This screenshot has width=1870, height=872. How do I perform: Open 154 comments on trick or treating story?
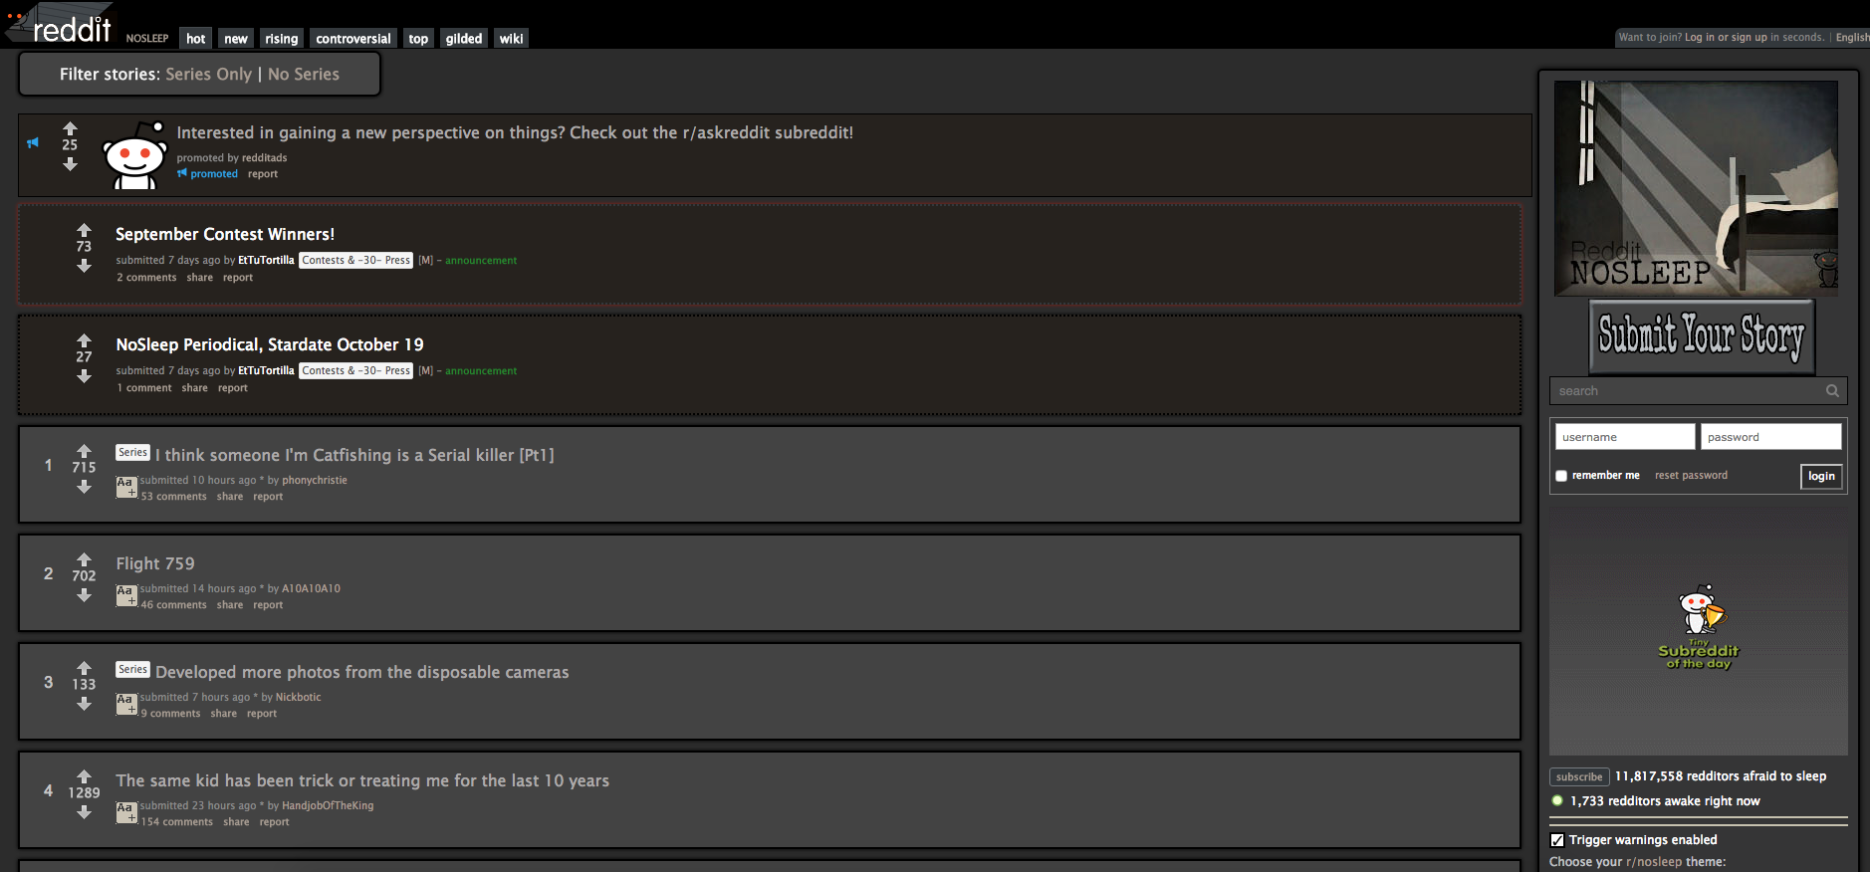click(176, 822)
